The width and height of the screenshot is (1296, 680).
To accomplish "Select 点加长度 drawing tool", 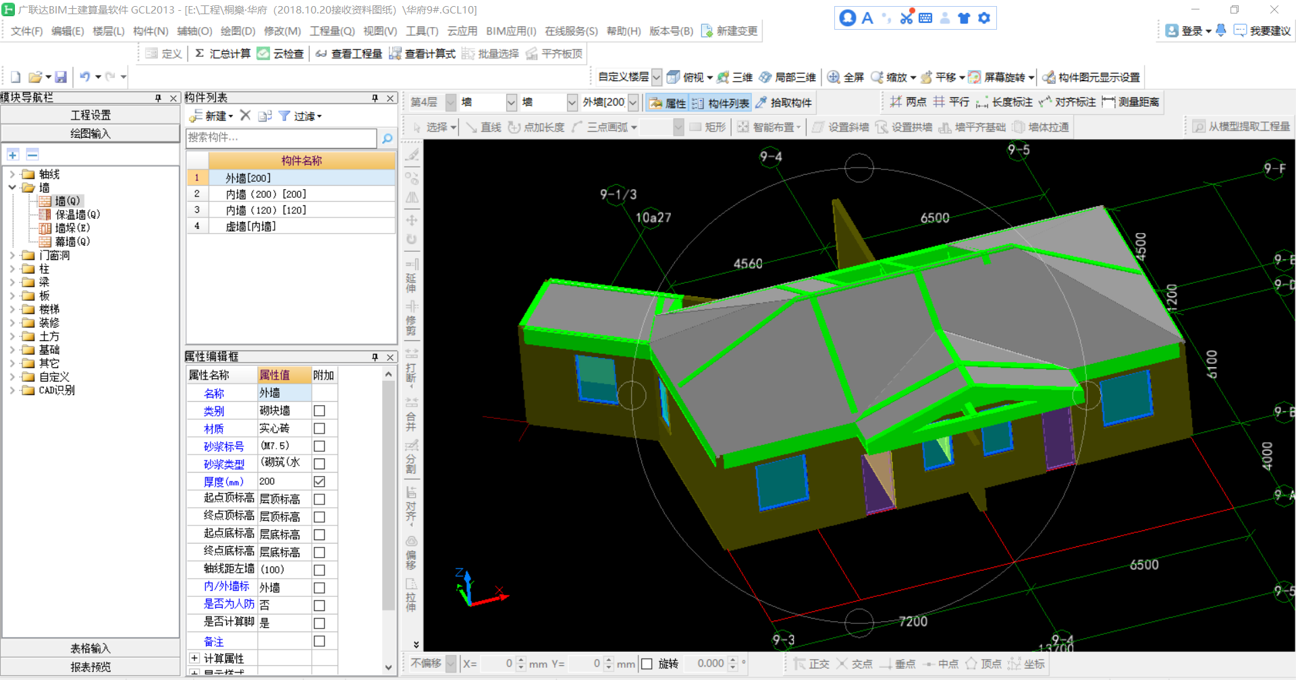I will click(536, 127).
